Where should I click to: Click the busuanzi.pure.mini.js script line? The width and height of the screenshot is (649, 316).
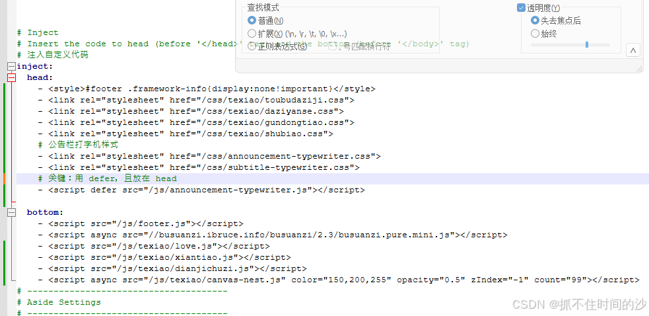coord(273,235)
